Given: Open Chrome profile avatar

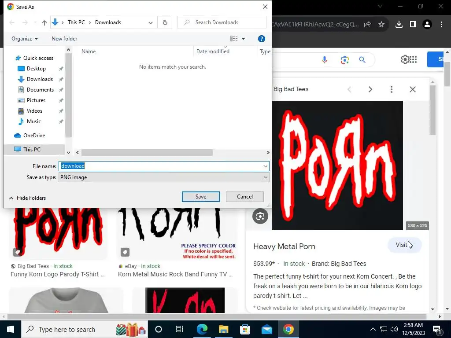Looking at the screenshot, I should pos(427,25).
